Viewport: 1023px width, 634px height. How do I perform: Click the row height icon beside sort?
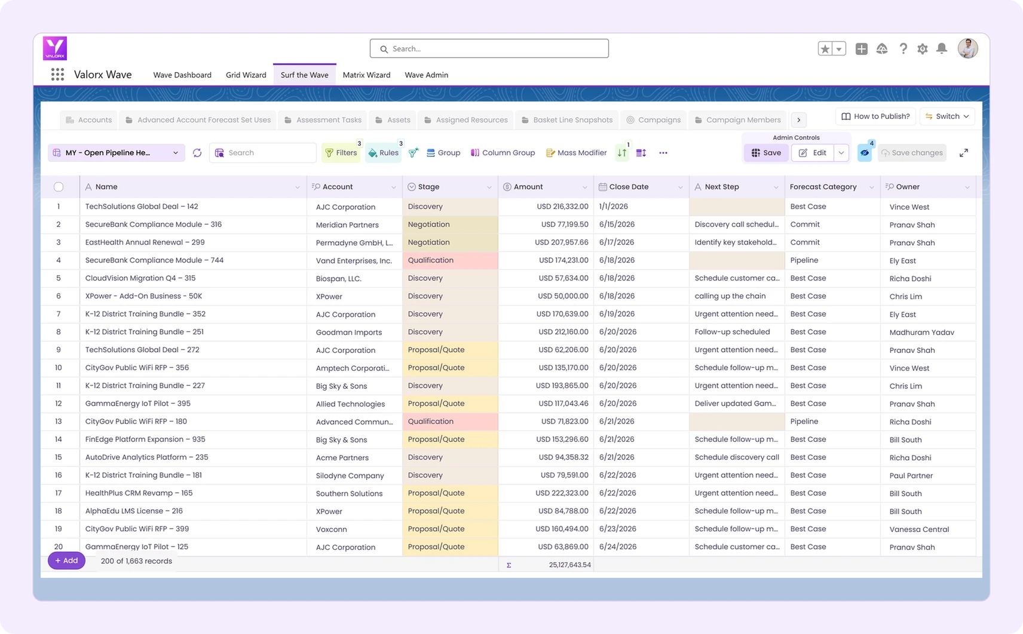click(x=641, y=153)
